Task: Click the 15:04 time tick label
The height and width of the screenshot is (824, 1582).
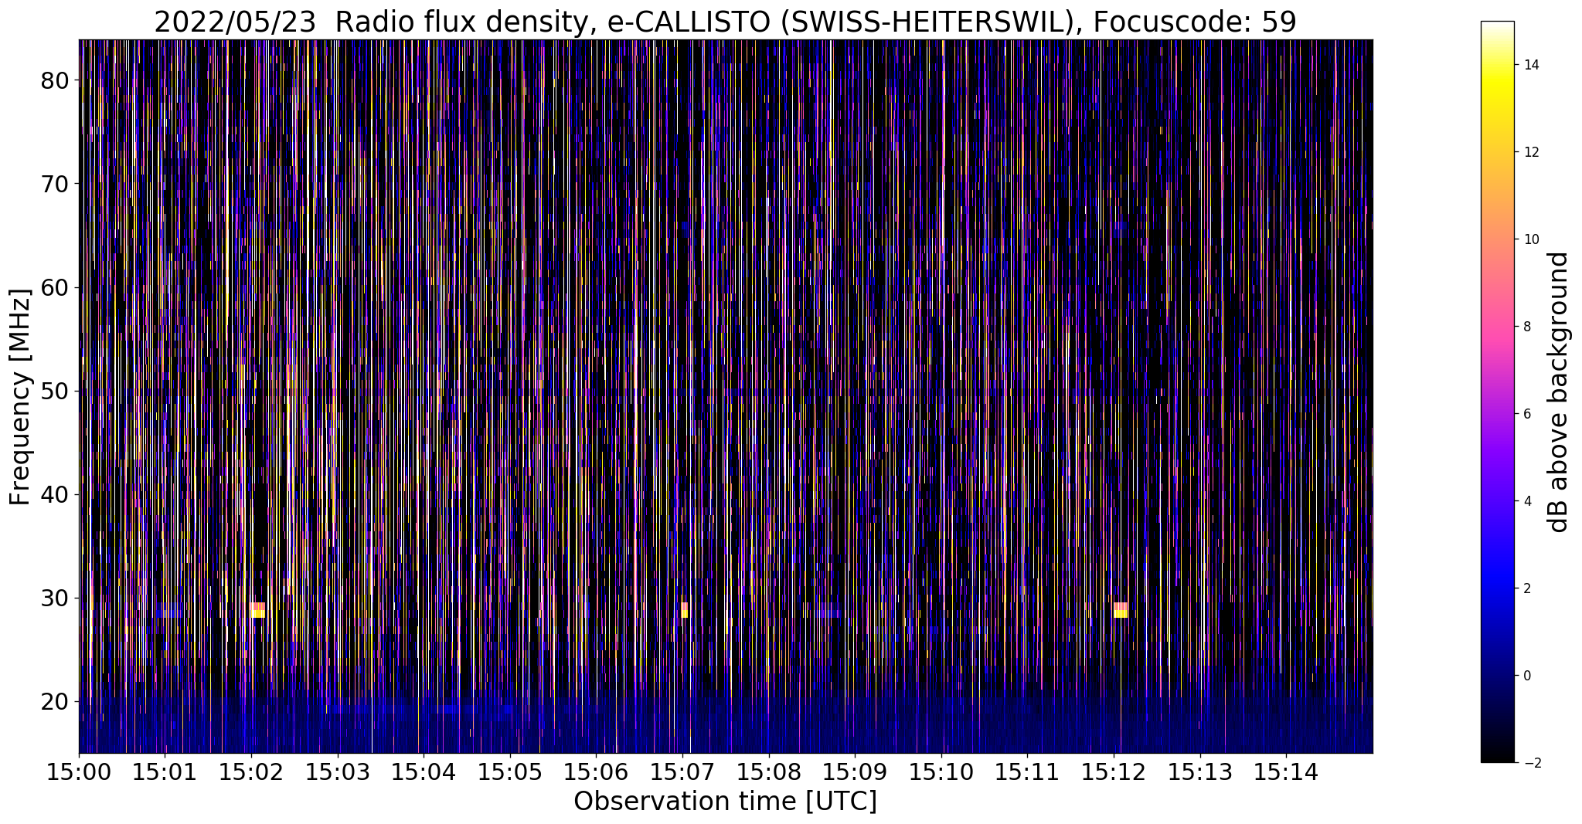Action: pyautogui.click(x=424, y=771)
